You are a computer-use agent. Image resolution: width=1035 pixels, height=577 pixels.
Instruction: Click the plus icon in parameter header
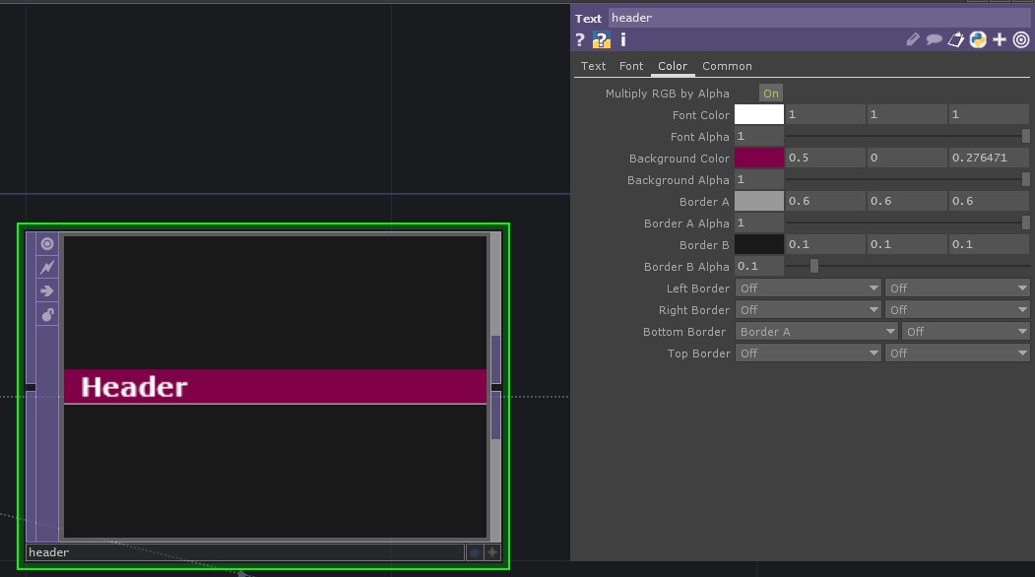(1000, 40)
